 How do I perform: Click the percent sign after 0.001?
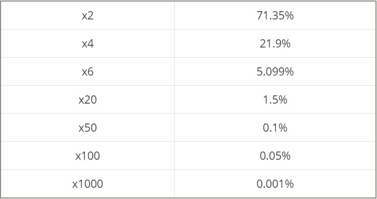click(290, 184)
